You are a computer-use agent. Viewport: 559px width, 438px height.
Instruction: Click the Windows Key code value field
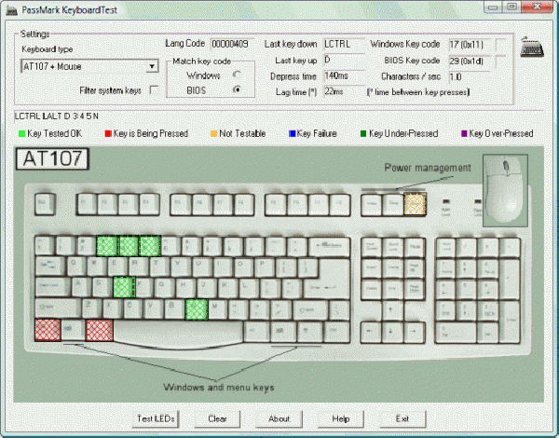point(470,45)
